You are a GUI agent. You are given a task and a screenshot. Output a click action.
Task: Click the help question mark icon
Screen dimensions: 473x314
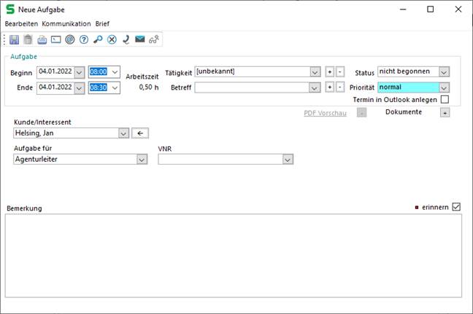pos(84,39)
